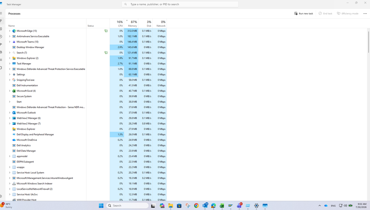The height and width of the screenshot is (210, 370).
Task: Open clock showing 9:02 AM
Action: click(x=362, y=206)
